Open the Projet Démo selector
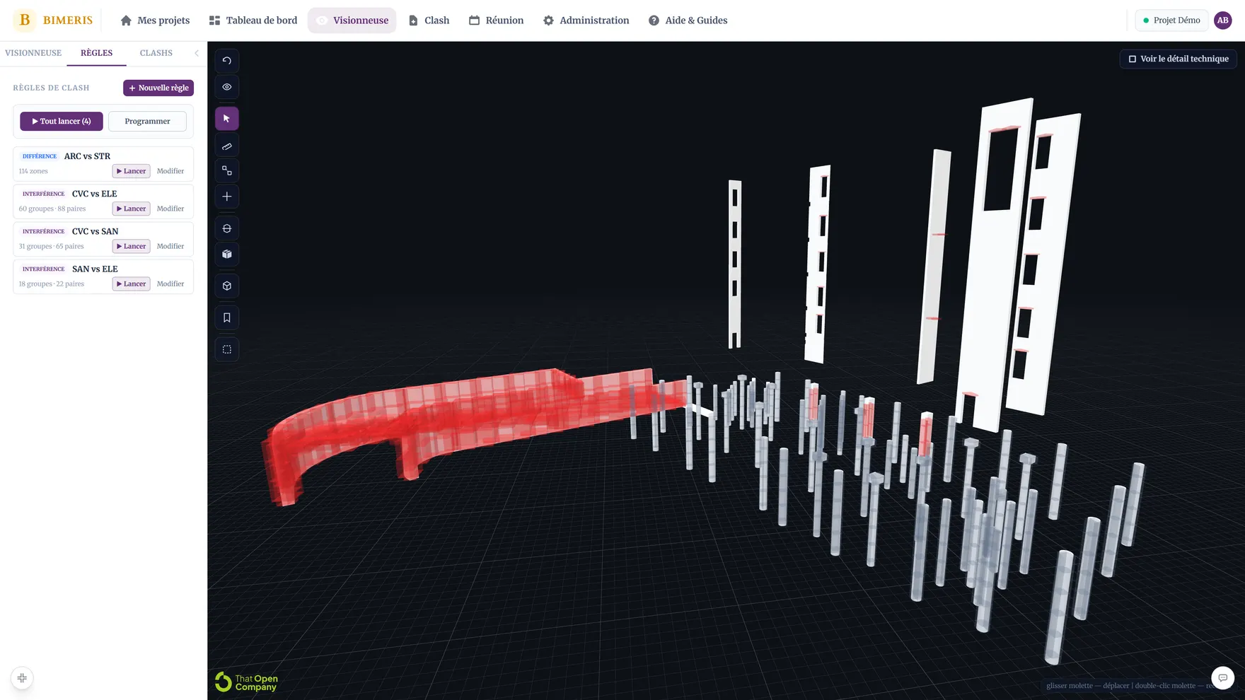The image size is (1245, 700). coord(1171,21)
